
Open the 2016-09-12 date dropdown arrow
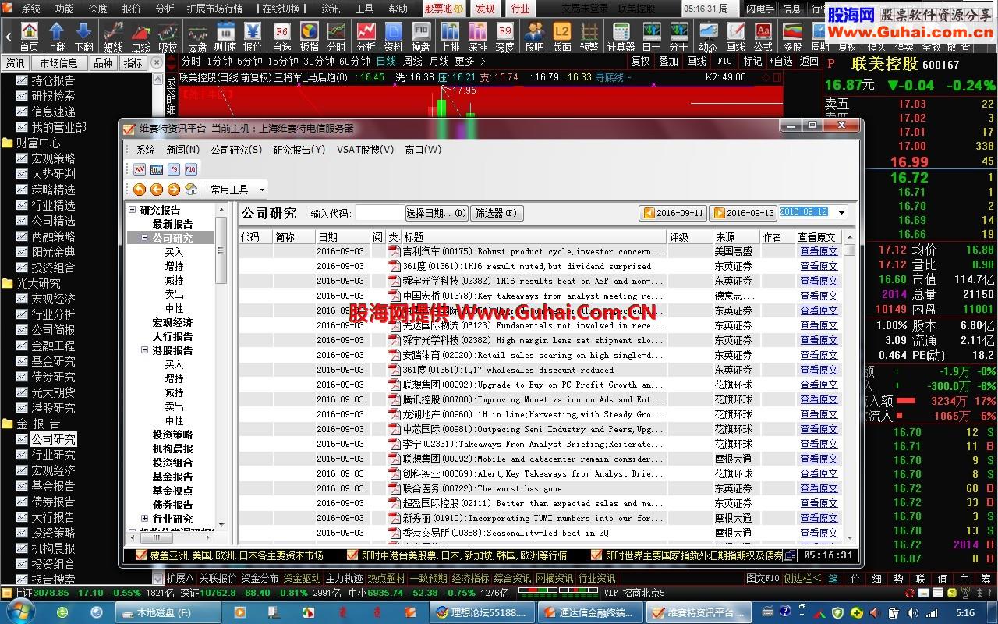(x=841, y=213)
